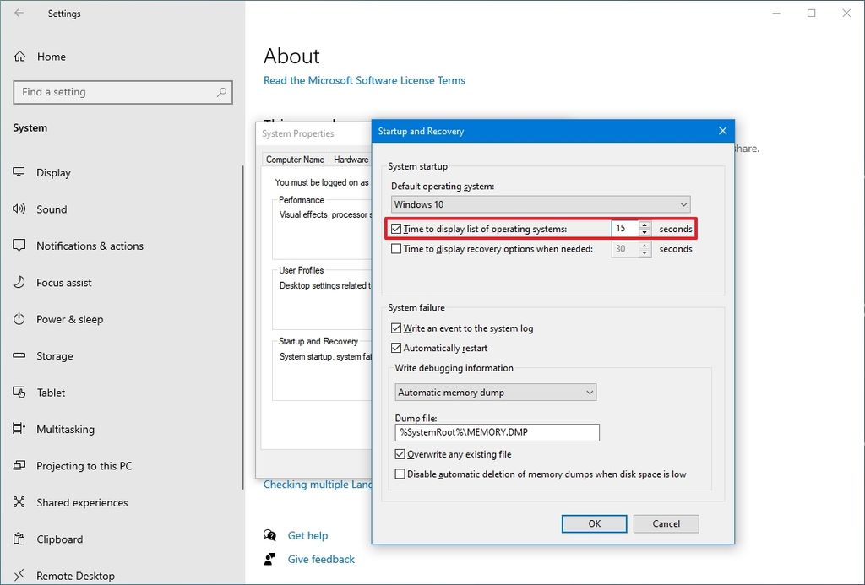
Task: Open Notifications & actions settings
Action: coord(93,246)
